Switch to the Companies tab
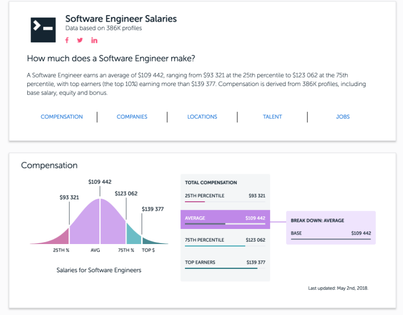The height and width of the screenshot is (315, 403). pos(132,117)
